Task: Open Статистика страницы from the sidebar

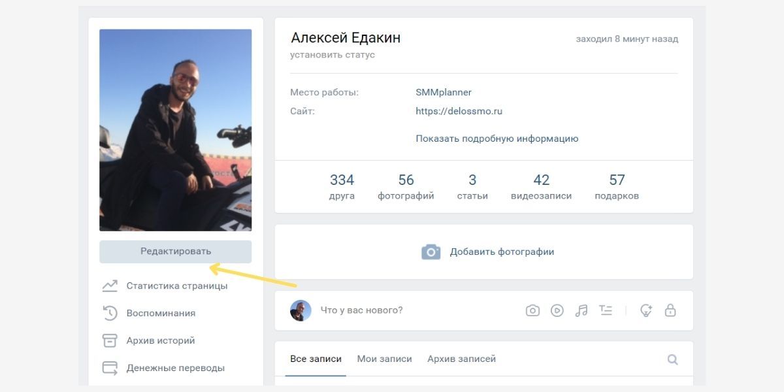Action: [x=165, y=286]
